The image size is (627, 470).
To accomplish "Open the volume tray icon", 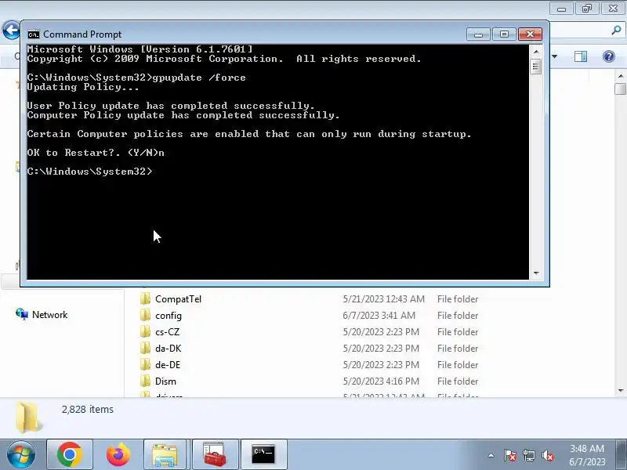I will coord(547,455).
